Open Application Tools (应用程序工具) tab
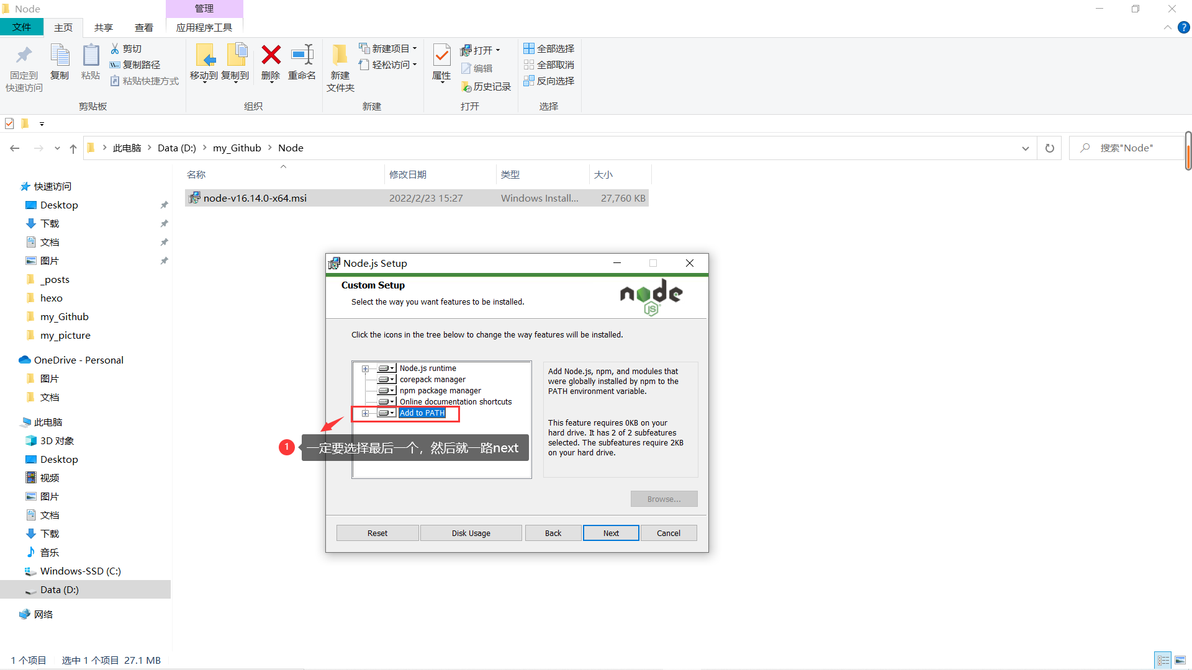The width and height of the screenshot is (1192, 670). pos(204,27)
